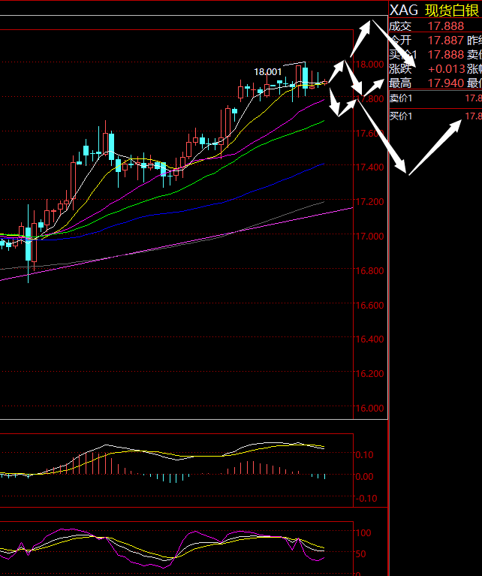The width and height of the screenshot is (482, 576).
Task: Click the 17.200 price axis label
Action: point(369,202)
